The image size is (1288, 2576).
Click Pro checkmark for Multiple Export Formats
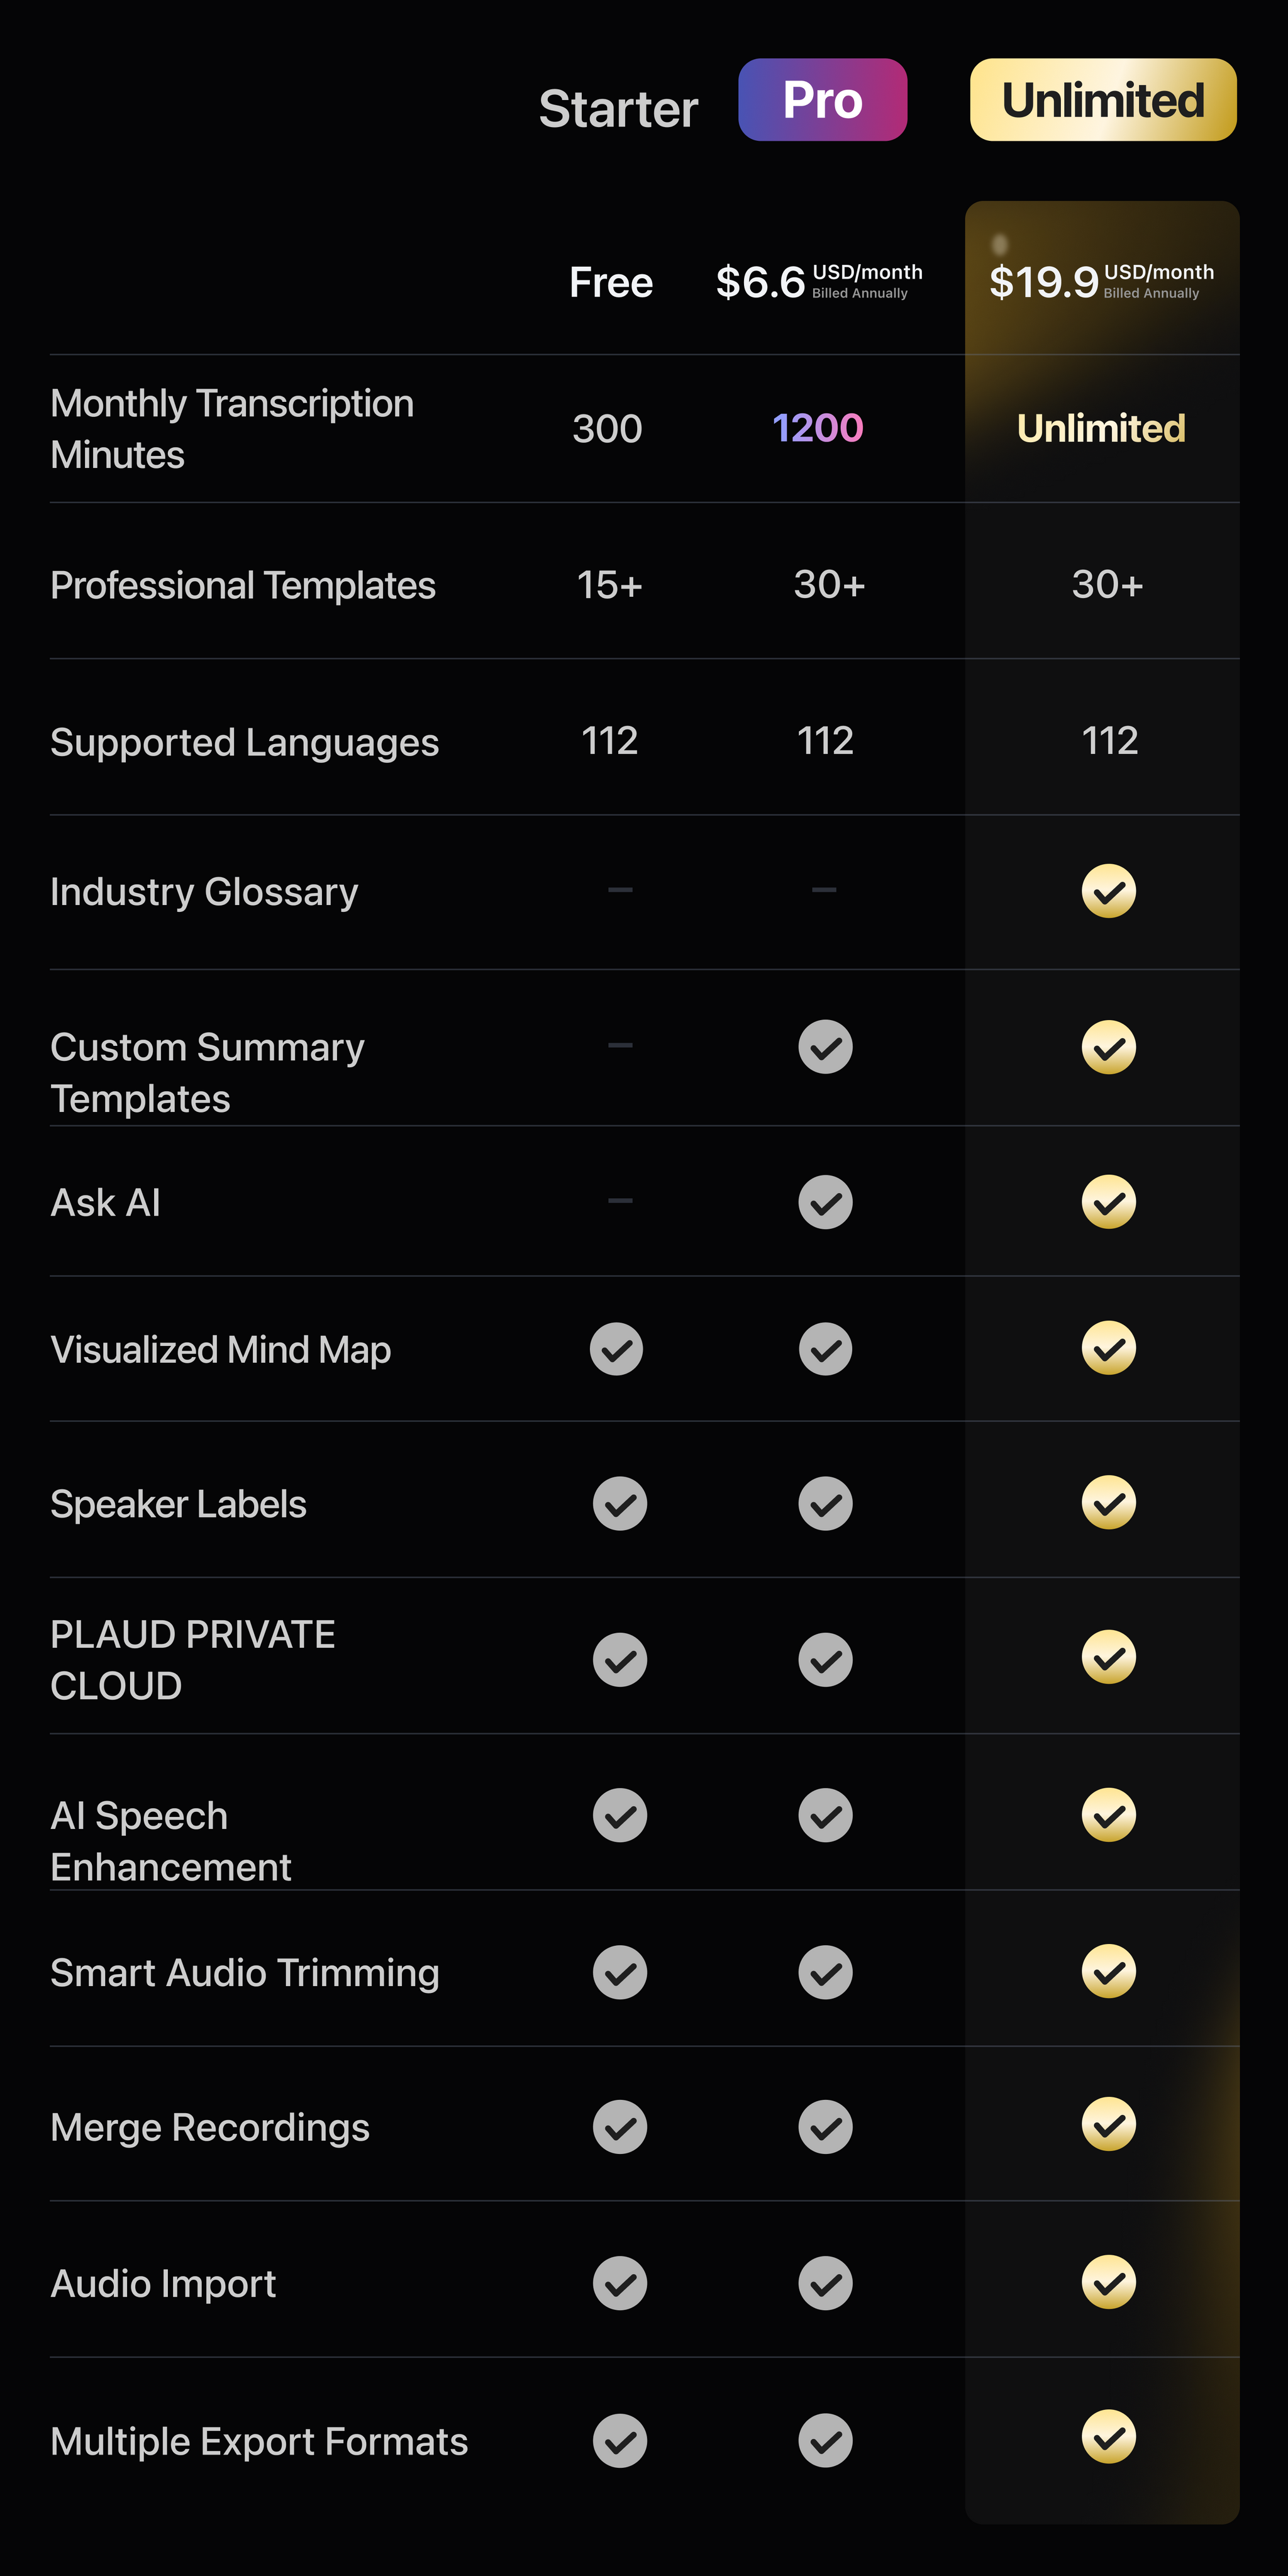click(x=825, y=2440)
